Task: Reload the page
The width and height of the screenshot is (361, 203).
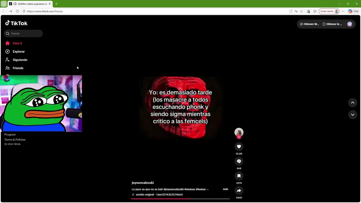Action: (x=17, y=11)
